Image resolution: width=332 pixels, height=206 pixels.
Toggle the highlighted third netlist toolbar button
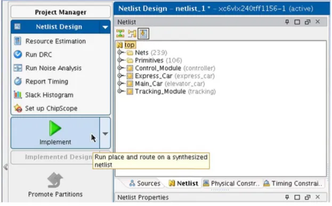point(143,34)
